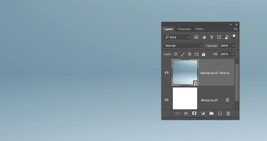Screen dimensions: 267x141
Task: Switch to the Channels tab
Action: [184, 29]
